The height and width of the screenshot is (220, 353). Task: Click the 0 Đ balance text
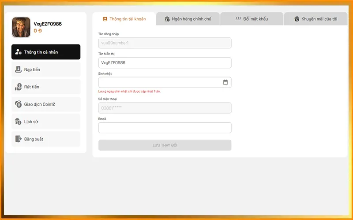coord(38,31)
